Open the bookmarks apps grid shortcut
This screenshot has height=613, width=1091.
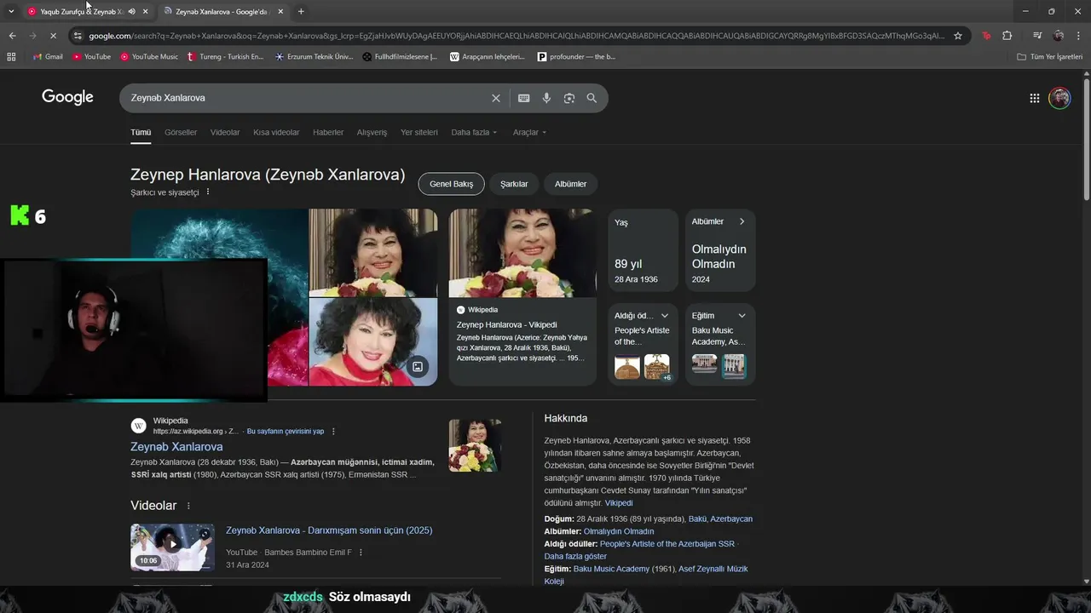[x=11, y=57]
